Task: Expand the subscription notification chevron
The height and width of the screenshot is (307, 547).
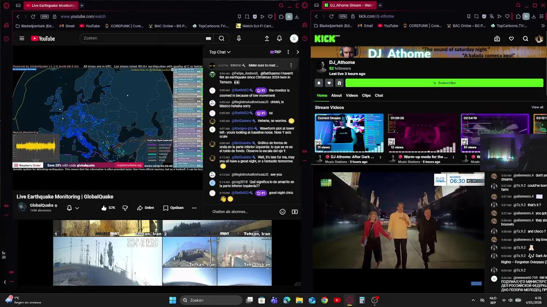Action: (x=77, y=208)
